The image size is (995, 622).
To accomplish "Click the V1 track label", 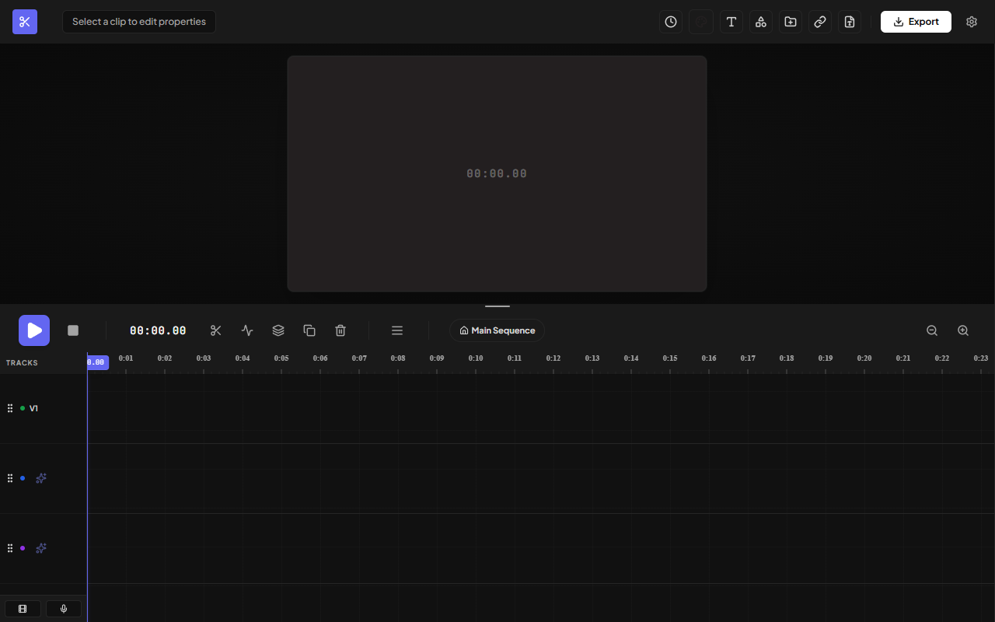I will [x=33, y=408].
